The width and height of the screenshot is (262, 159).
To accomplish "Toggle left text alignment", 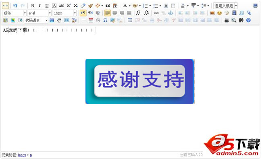I will (x=107, y=13).
